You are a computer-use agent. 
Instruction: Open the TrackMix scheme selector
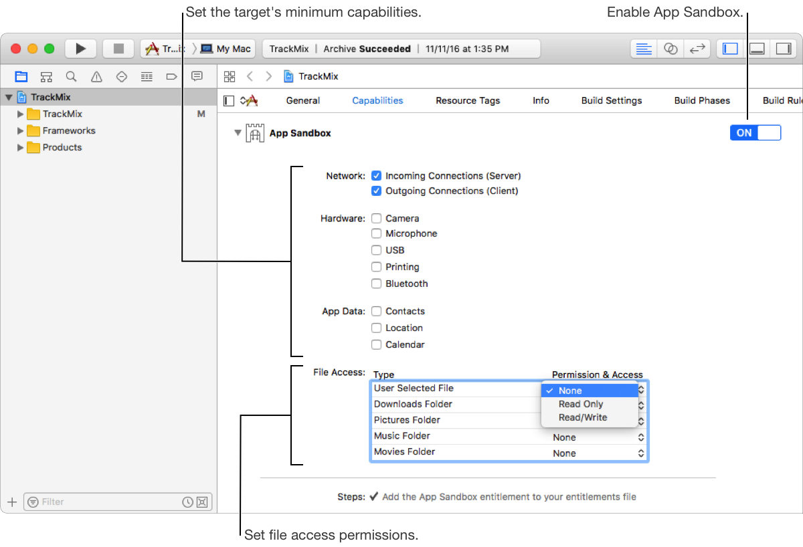pos(165,49)
